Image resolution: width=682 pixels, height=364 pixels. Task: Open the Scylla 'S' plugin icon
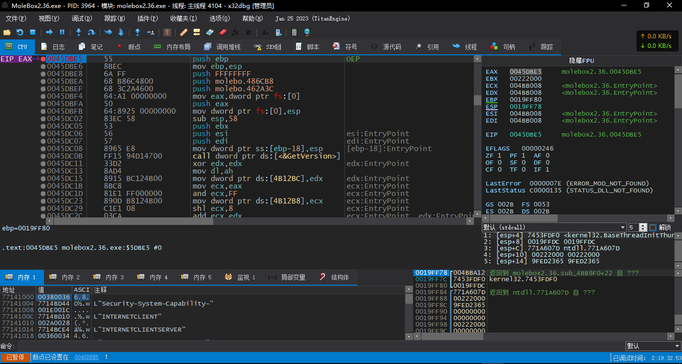[167, 32]
